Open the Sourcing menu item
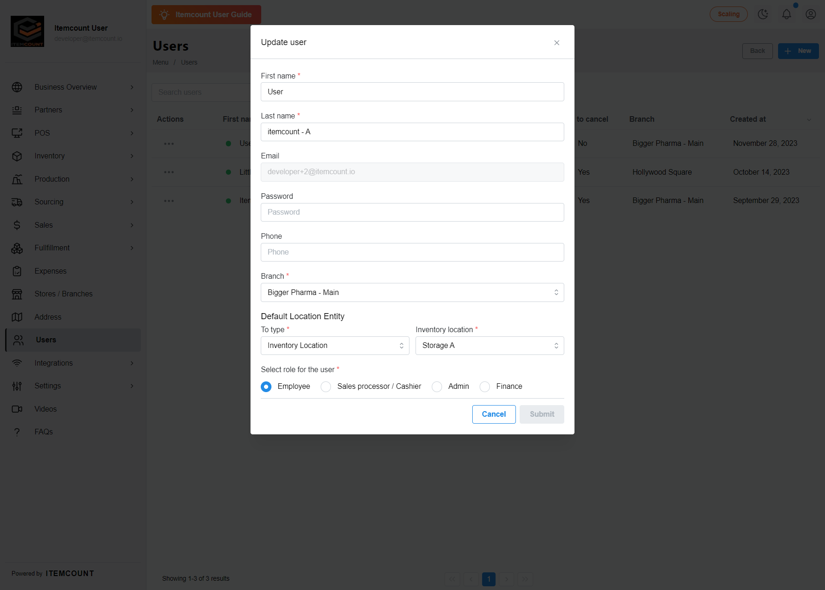 tap(73, 202)
